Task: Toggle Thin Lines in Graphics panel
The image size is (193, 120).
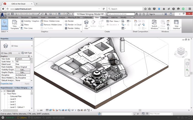Action: 27,28
